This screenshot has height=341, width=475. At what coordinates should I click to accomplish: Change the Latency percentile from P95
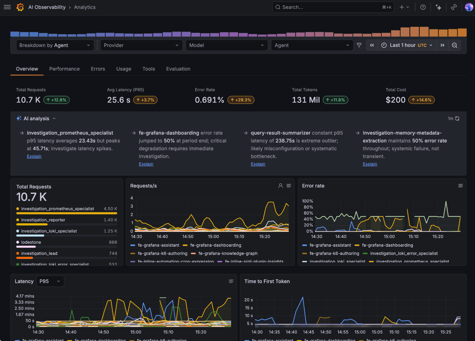click(50, 281)
